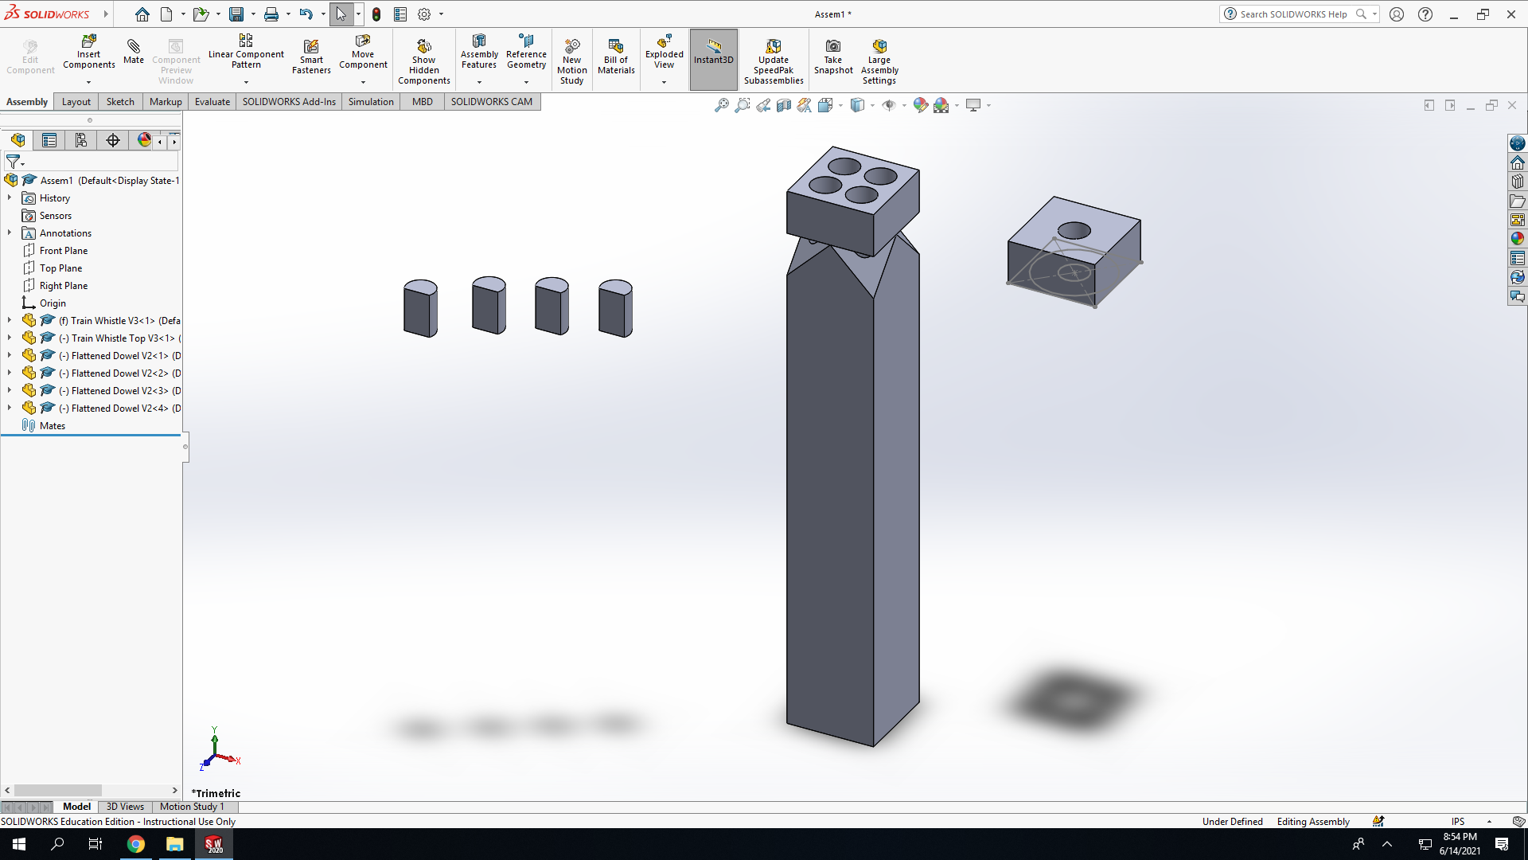Select Right Plane in feature tree
This screenshot has width=1528, height=860.
pyautogui.click(x=64, y=286)
